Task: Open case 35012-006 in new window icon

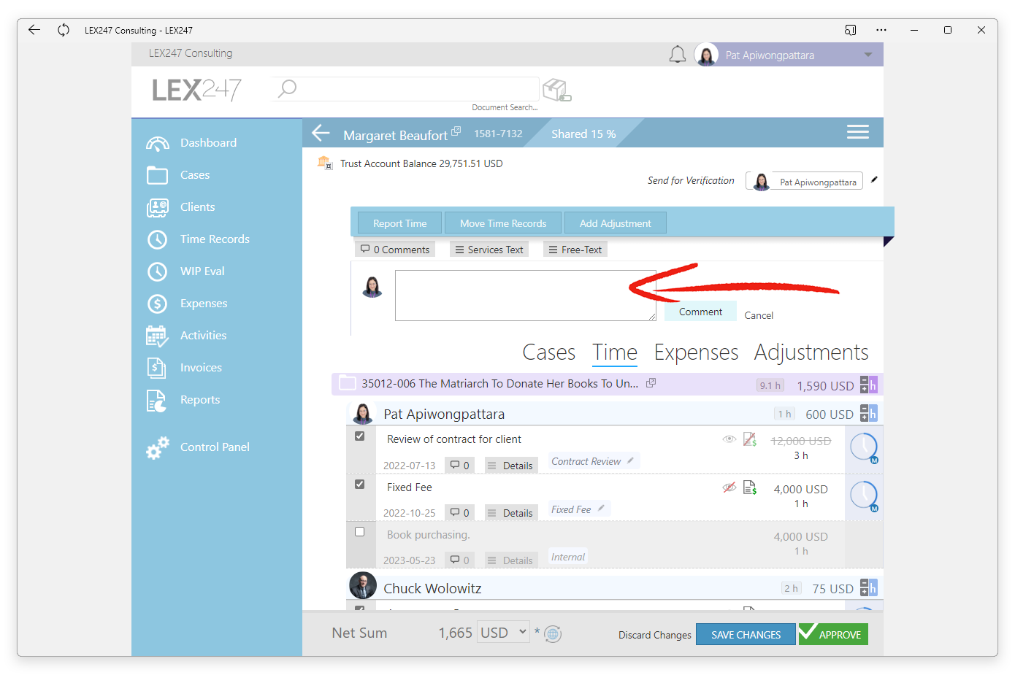Action: point(651,382)
